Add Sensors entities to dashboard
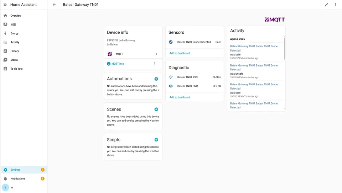 coord(180,53)
